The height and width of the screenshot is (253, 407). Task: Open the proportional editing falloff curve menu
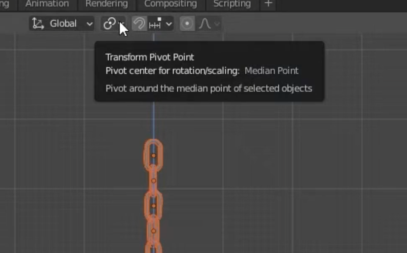[209, 23]
